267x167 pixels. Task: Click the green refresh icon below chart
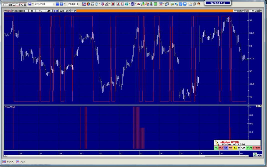[x=255, y=155]
